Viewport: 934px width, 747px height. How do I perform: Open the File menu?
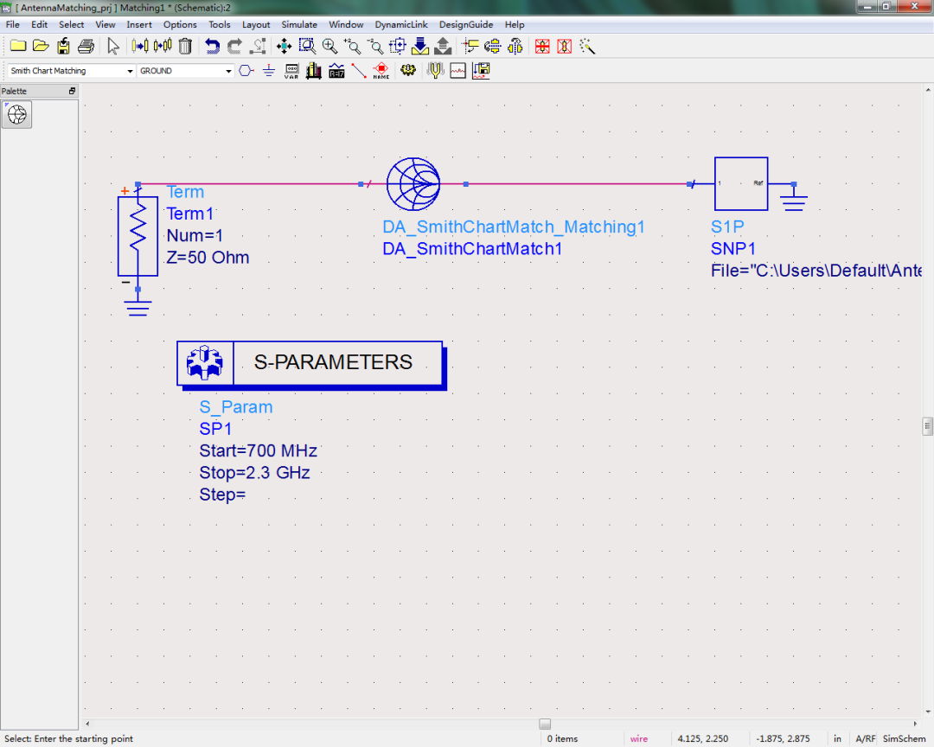[x=12, y=24]
